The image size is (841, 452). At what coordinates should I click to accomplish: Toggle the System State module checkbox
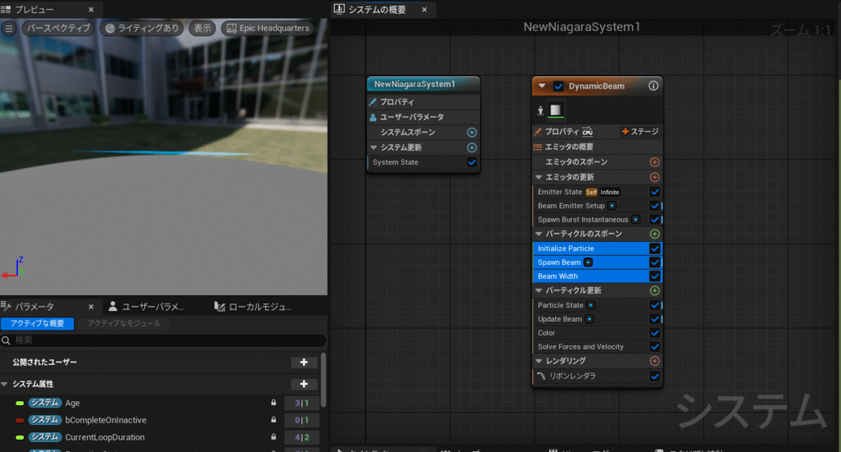(471, 162)
